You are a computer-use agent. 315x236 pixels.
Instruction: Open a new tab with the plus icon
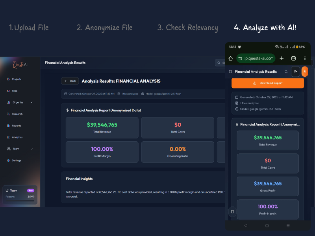coord(282,58)
